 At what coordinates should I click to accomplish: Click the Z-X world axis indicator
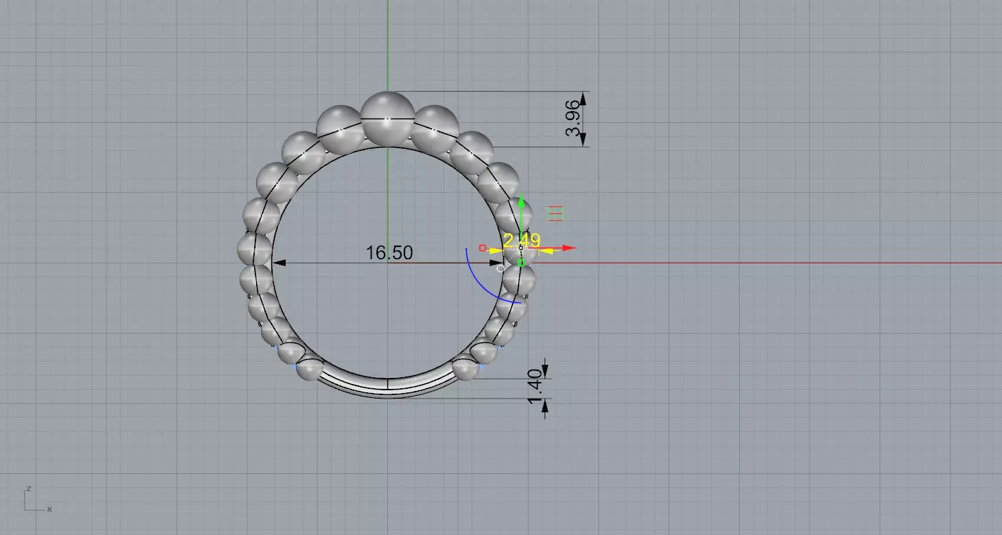point(38,499)
